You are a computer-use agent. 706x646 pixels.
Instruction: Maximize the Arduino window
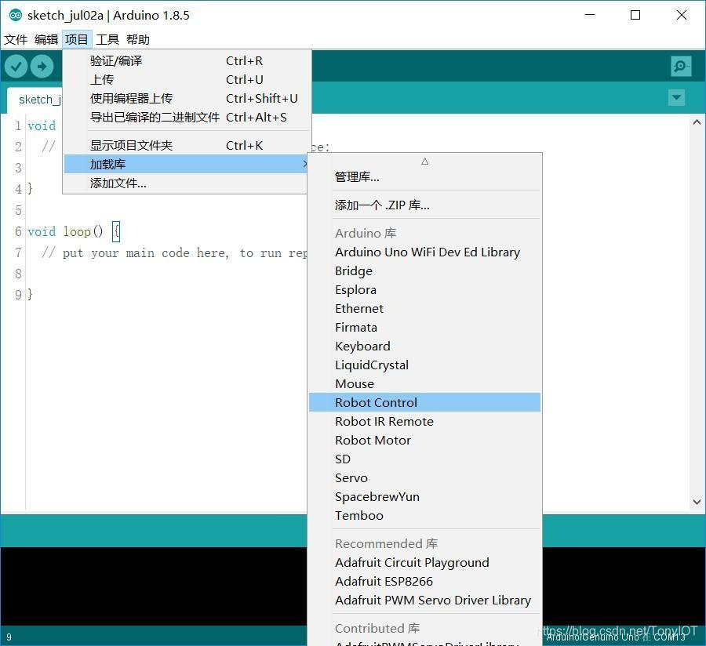(x=635, y=16)
